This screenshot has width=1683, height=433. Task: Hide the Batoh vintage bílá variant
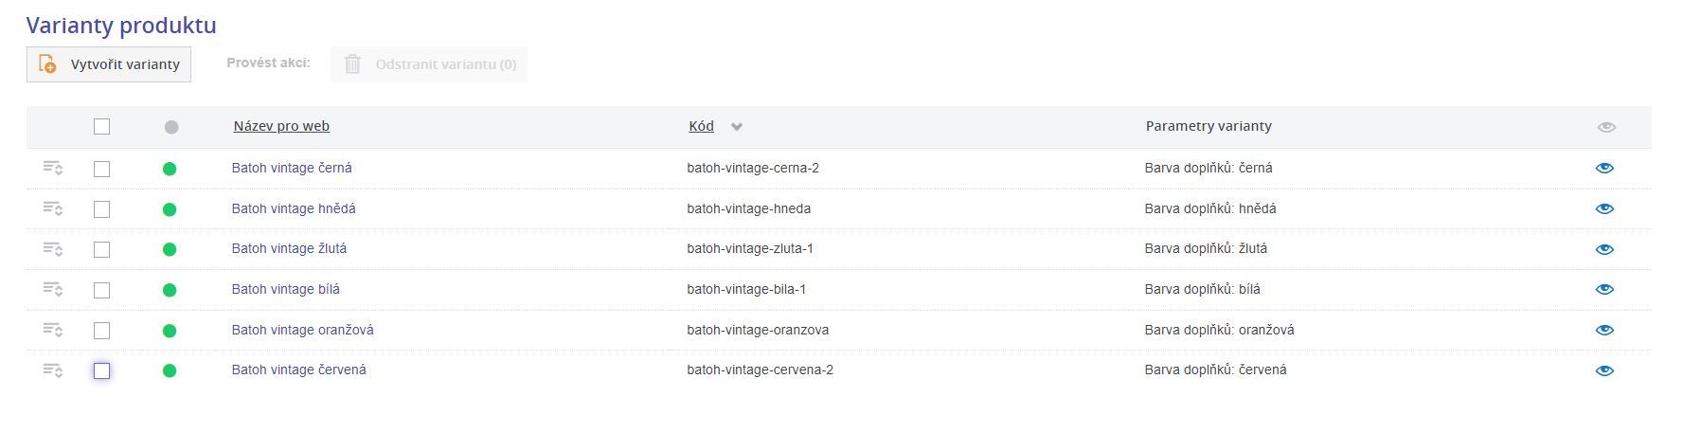tap(1604, 289)
